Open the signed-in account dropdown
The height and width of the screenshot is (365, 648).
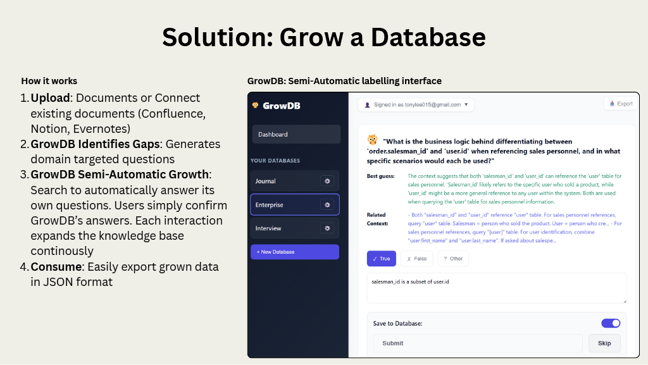tap(416, 104)
